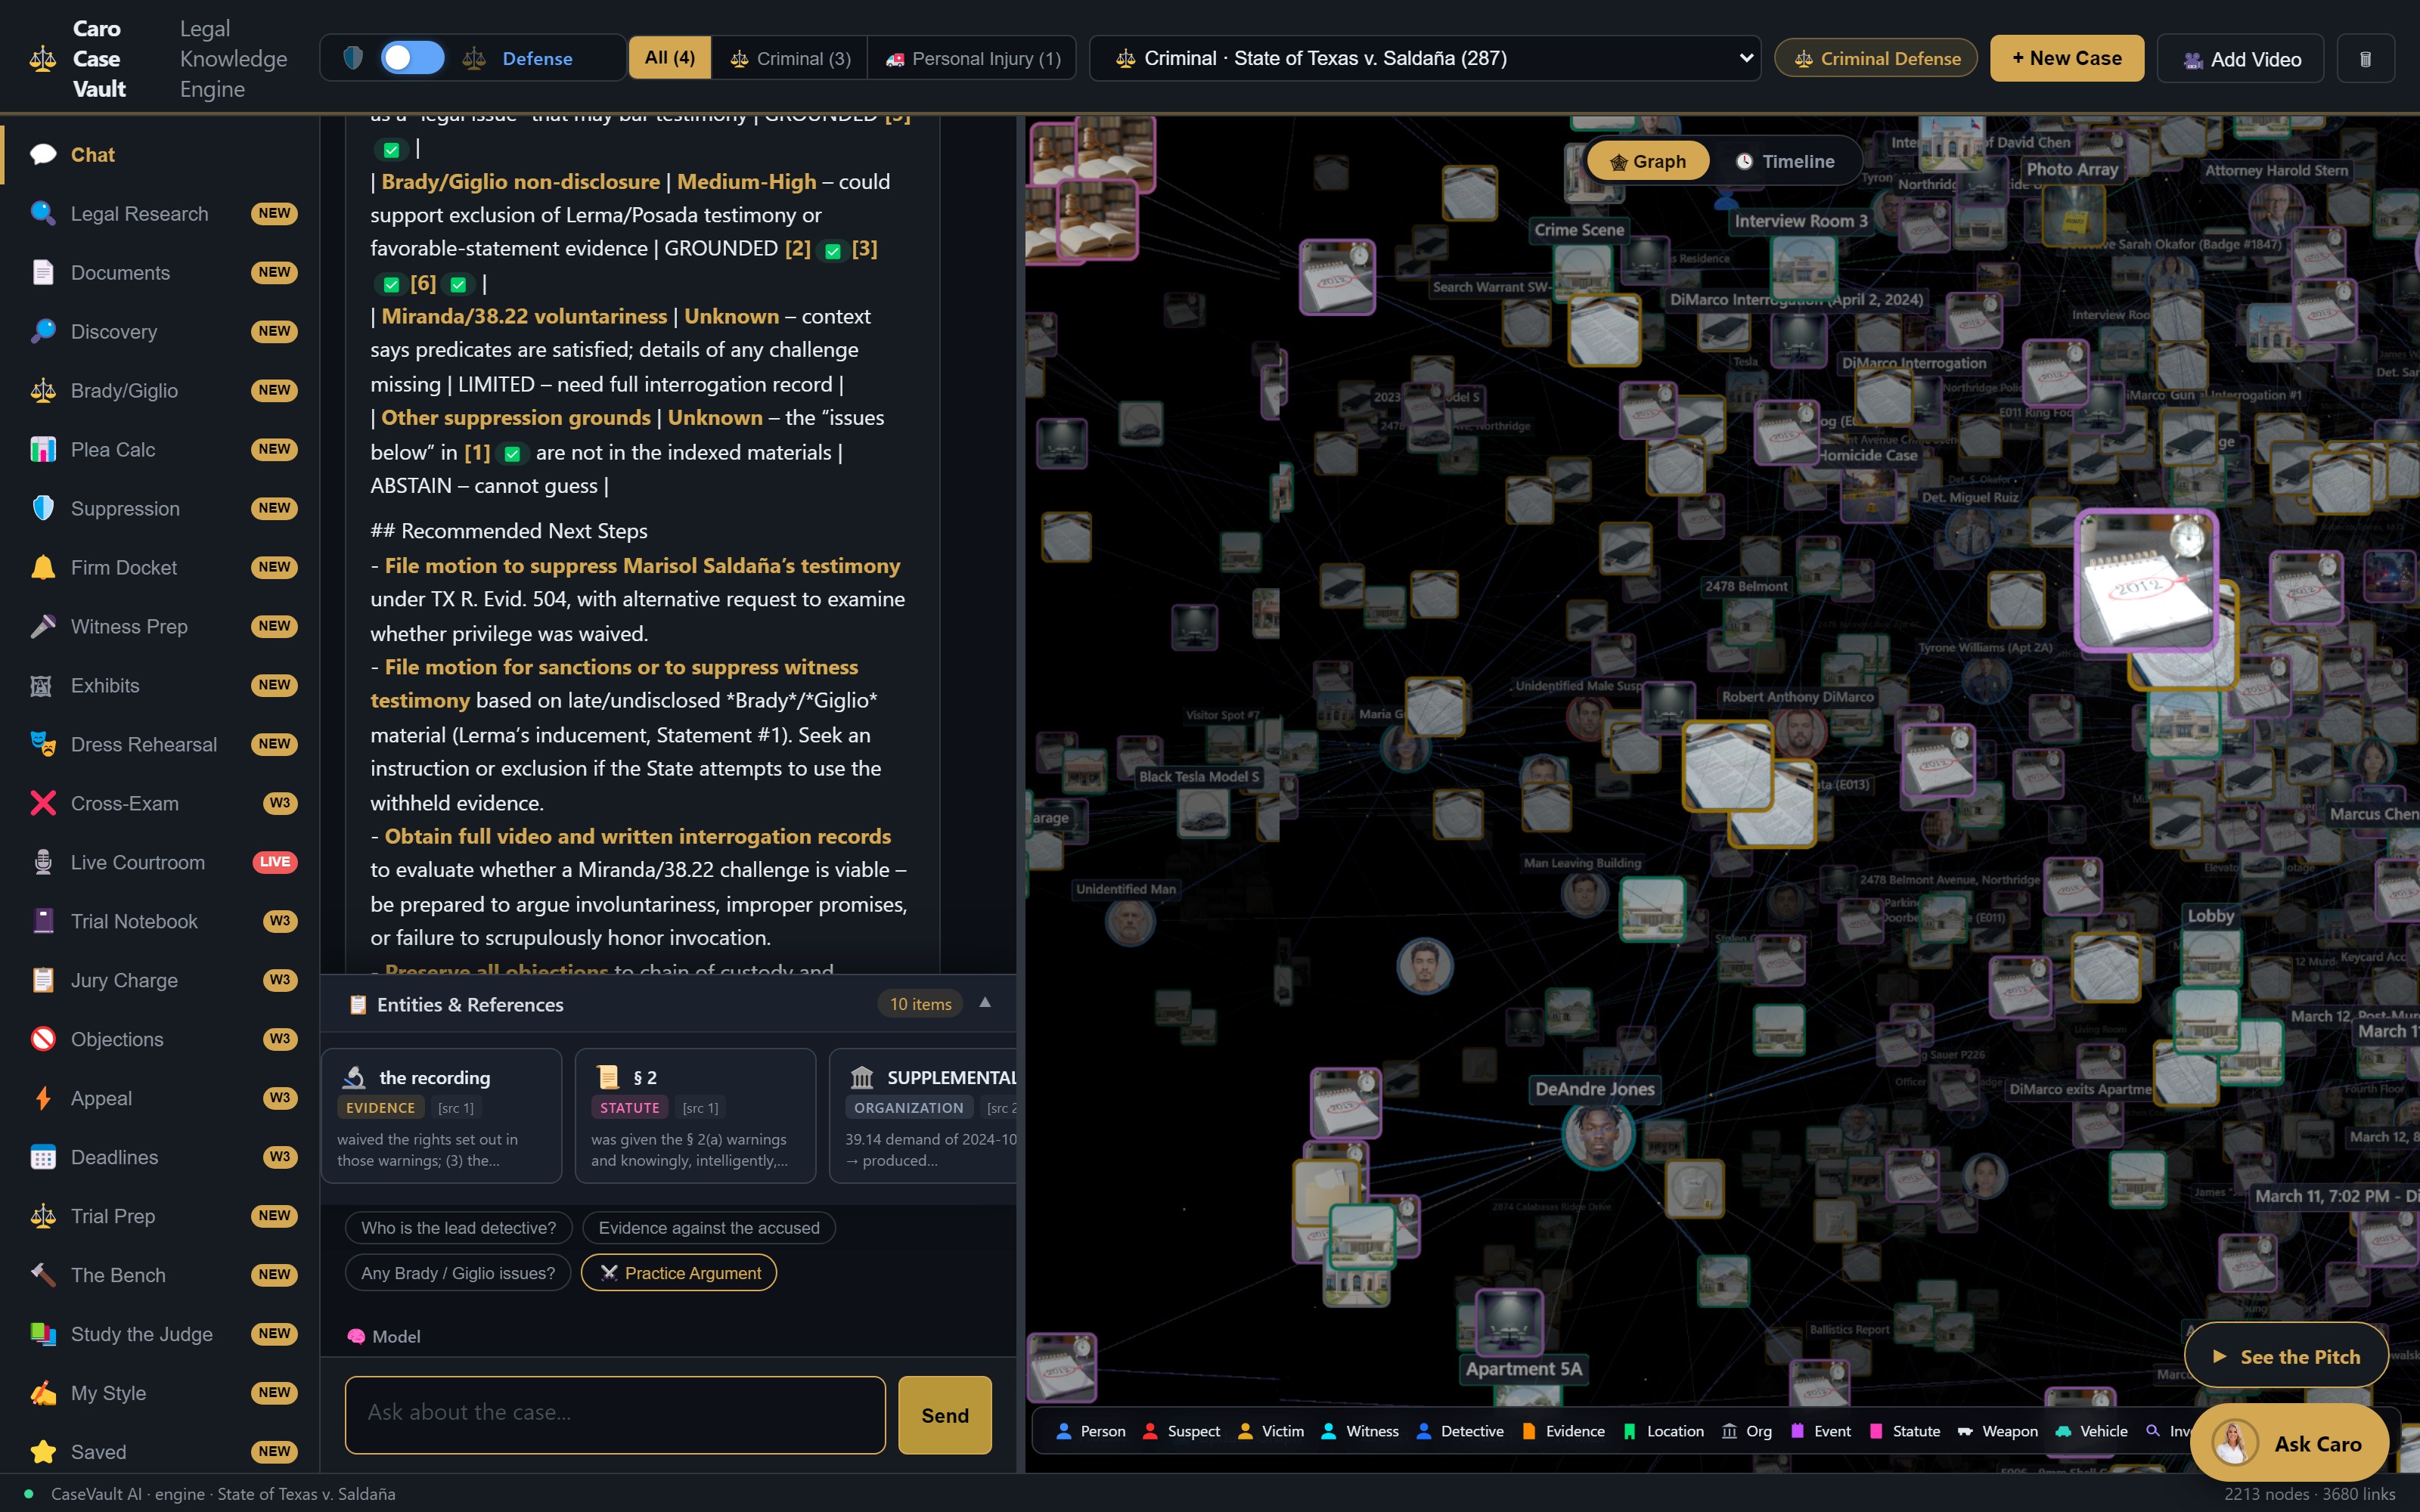Toggle the Suspect legend filter
The height and width of the screenshot is (1512, 2420).
pyautogui.click(x=1181, y=1431)
